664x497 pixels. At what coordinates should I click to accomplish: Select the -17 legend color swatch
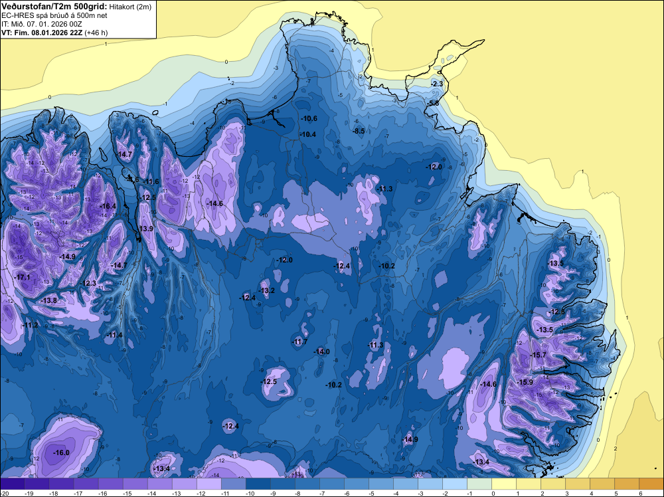tap(86, 484)
